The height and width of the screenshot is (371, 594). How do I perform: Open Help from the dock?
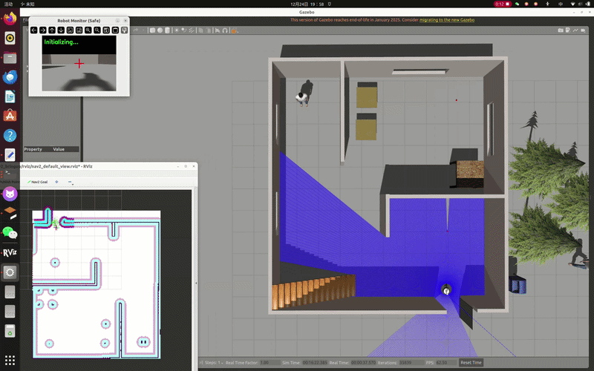point(10,136)
